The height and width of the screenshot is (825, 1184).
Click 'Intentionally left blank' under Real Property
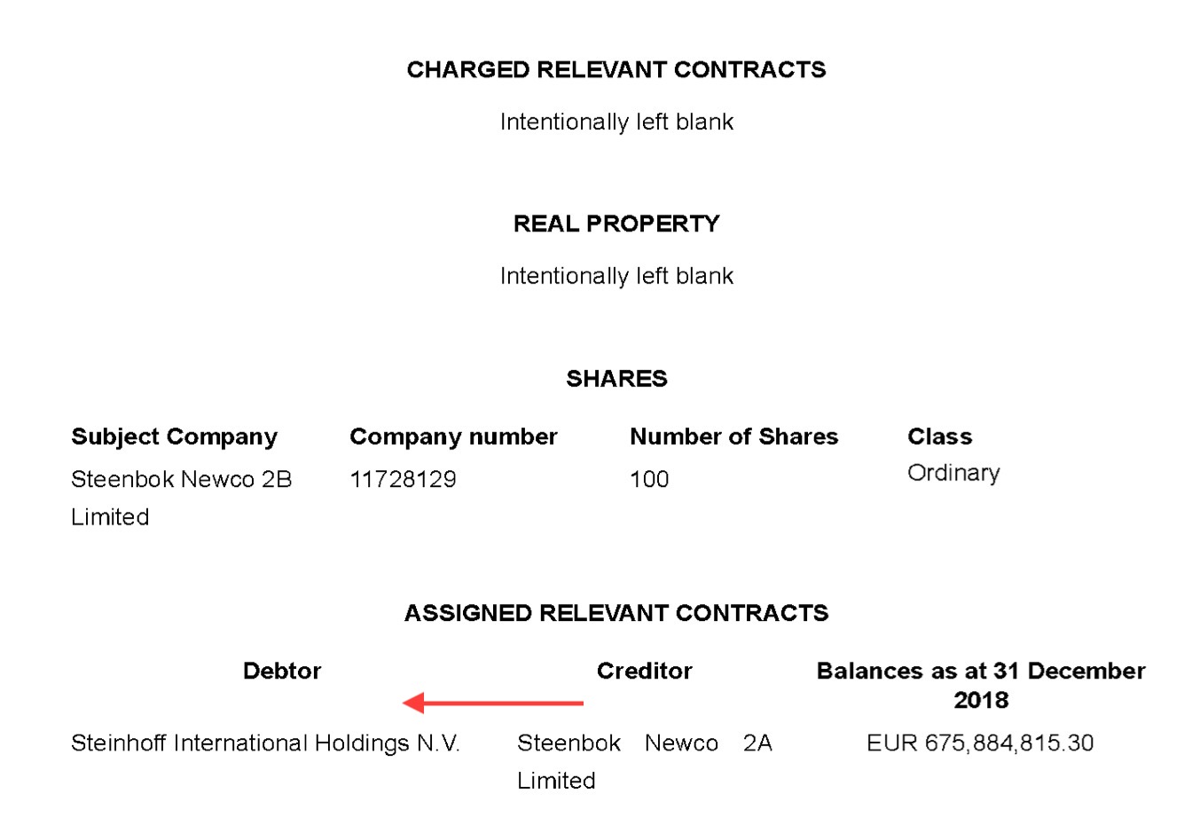[x=616, y=276]
